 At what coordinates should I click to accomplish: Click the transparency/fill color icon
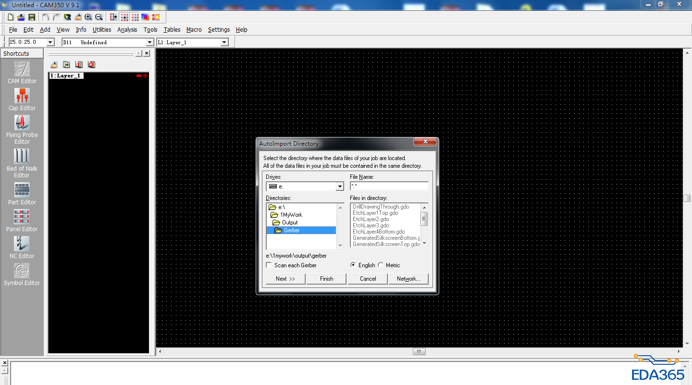[x=145, y=17]
